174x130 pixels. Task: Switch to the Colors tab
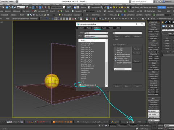(118, 28)
